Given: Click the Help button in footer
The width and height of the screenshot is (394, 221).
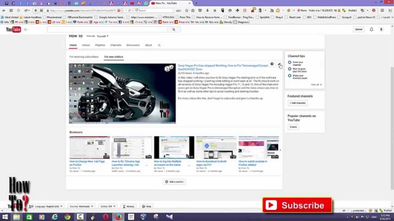Looking at the screenshot, I should pos(147,206).
